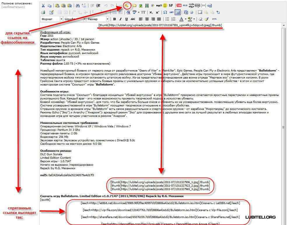Insert an mp3 audio tag
287x225 pixels.
pyautogui.click(x=159, y=6)
